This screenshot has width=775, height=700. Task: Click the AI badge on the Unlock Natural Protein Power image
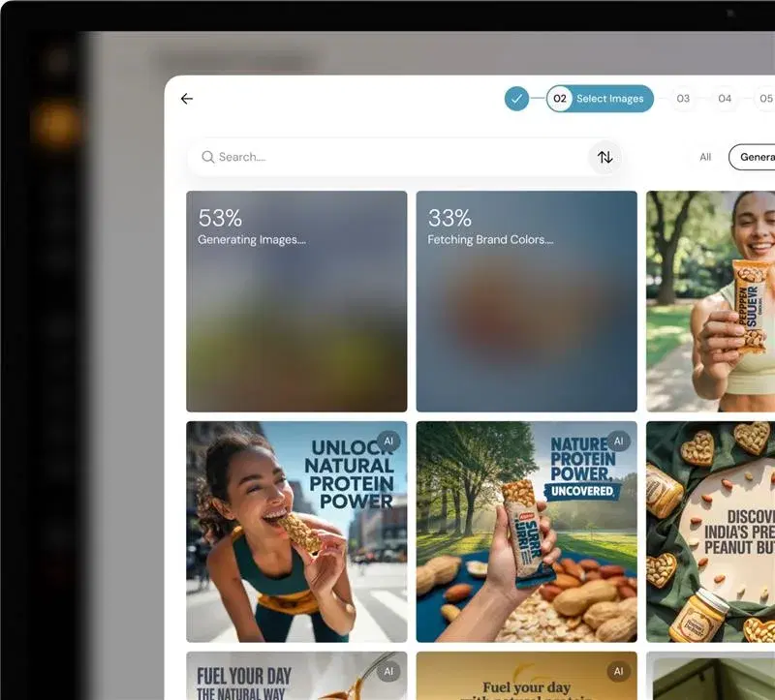coord(388,440)
